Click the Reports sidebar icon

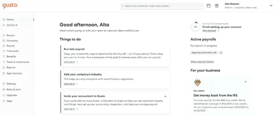(4, 67)
